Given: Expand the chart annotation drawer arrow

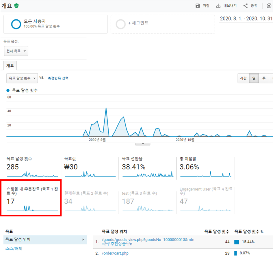Looking at the screenshot, I should pos(143,144).
